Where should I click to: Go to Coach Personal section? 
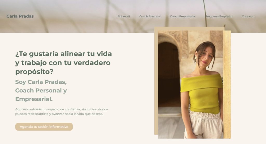coord(150,16)
